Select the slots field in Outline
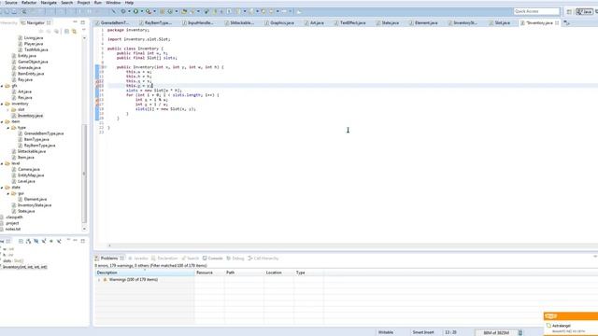The image size is (598, 336). pos(12,261)
